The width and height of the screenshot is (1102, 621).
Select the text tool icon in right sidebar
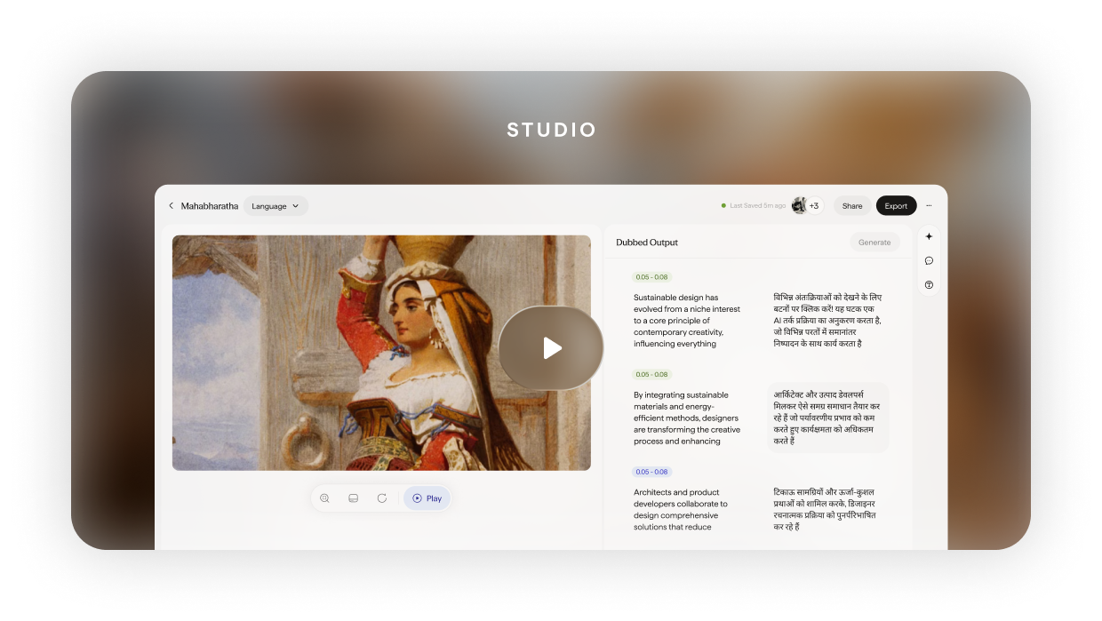click(929, 285)
